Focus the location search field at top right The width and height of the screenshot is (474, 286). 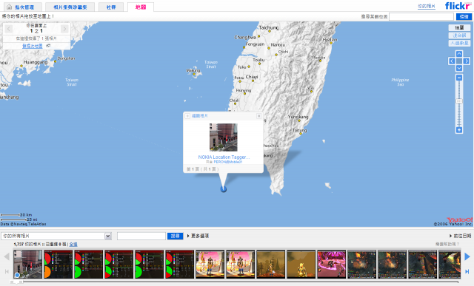point(421,16)
